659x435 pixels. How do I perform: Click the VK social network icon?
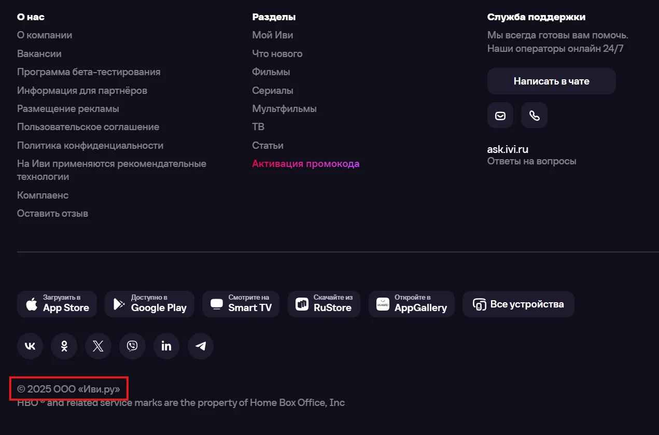[30, 346]
